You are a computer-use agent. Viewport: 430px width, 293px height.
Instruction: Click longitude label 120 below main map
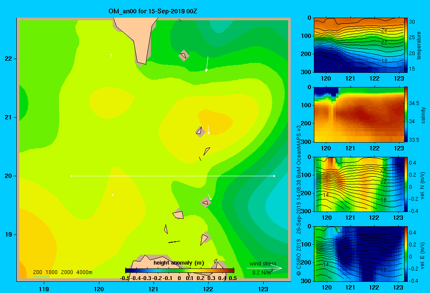(99, 289)
